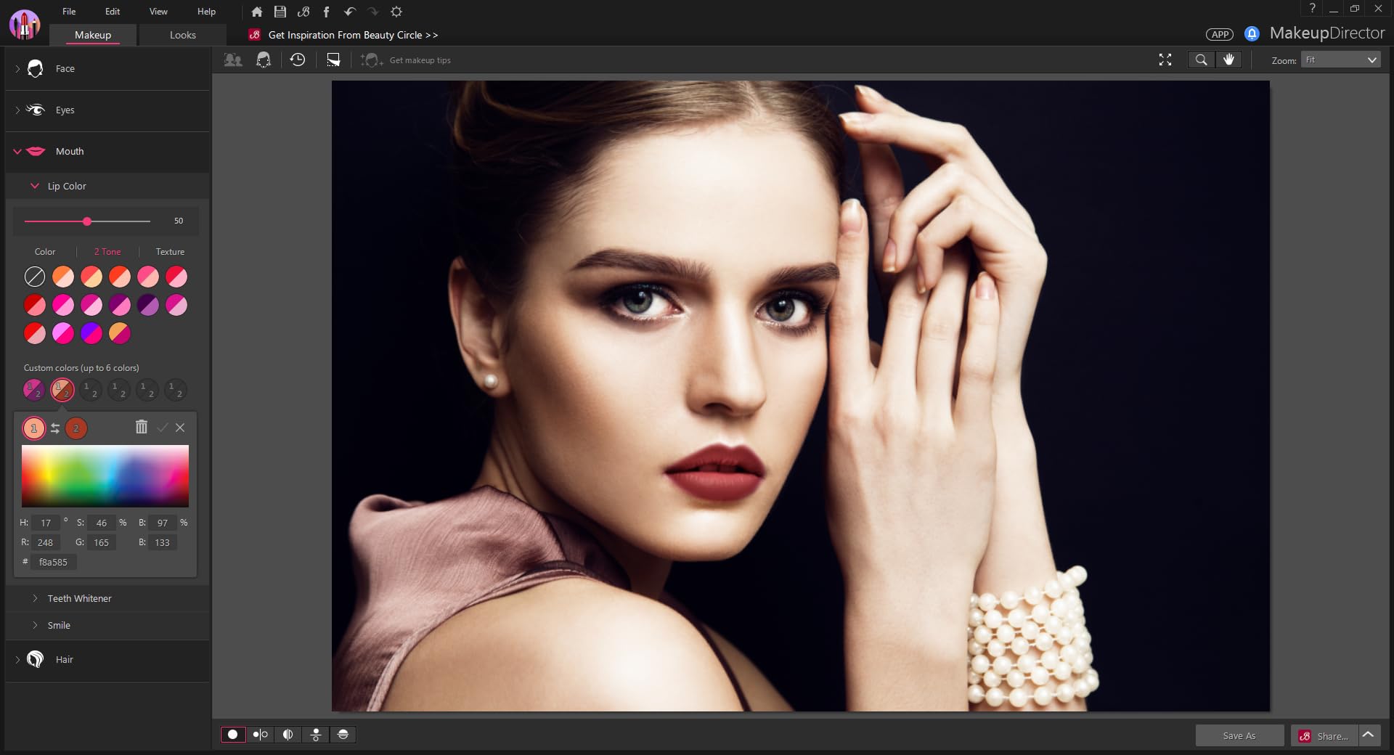Open the Texture tab in Lip Color
Viewport: 1394px width, 755px height.
tap(170, 252)
